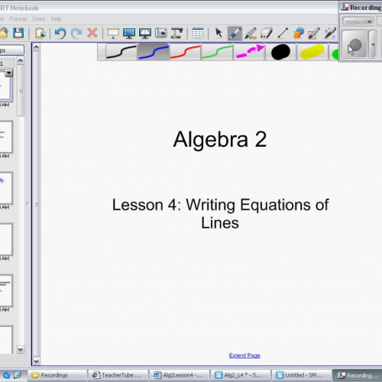Screen dimensions: 382x382
Task: Select the Line tool
Action: (283, 34)
